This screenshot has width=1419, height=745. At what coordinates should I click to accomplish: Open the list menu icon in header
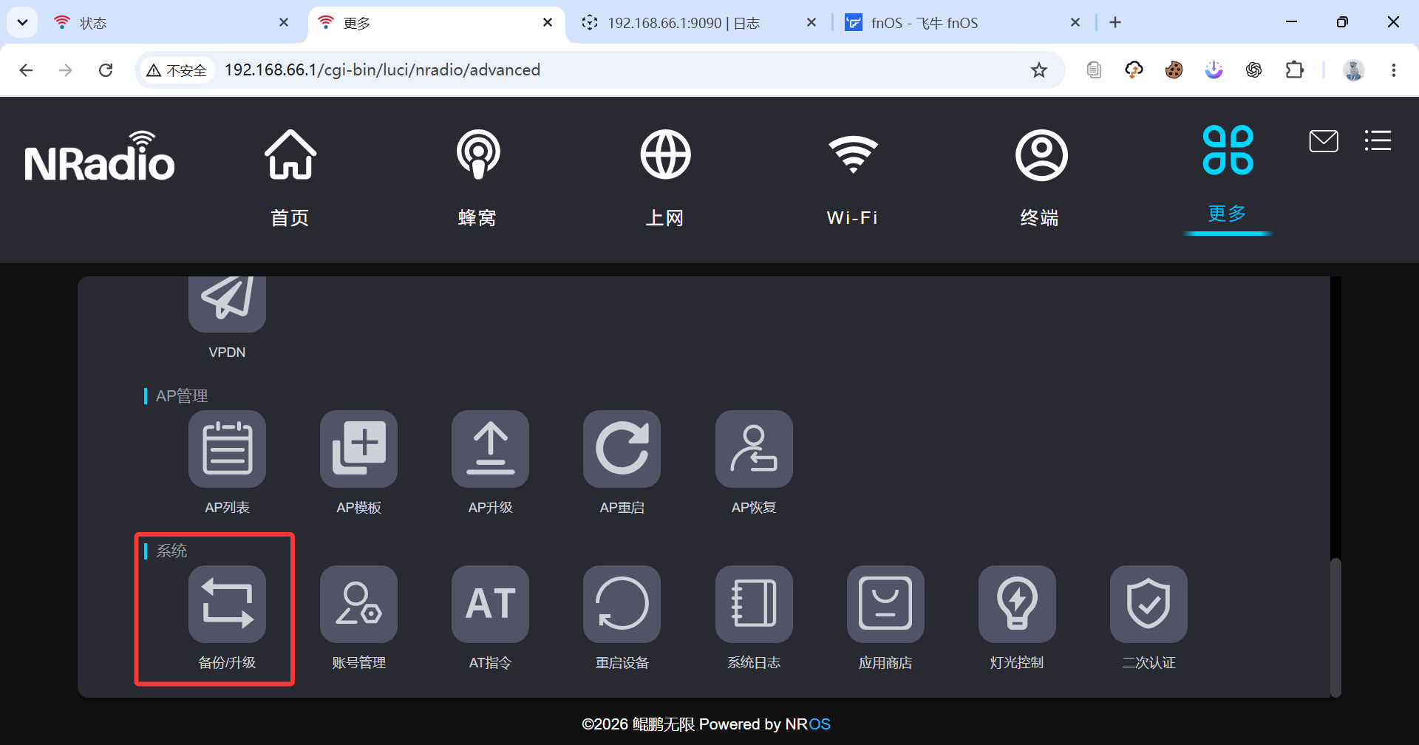click(1378, 140)
